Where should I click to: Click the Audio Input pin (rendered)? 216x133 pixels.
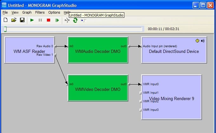(x=141, y=46)
